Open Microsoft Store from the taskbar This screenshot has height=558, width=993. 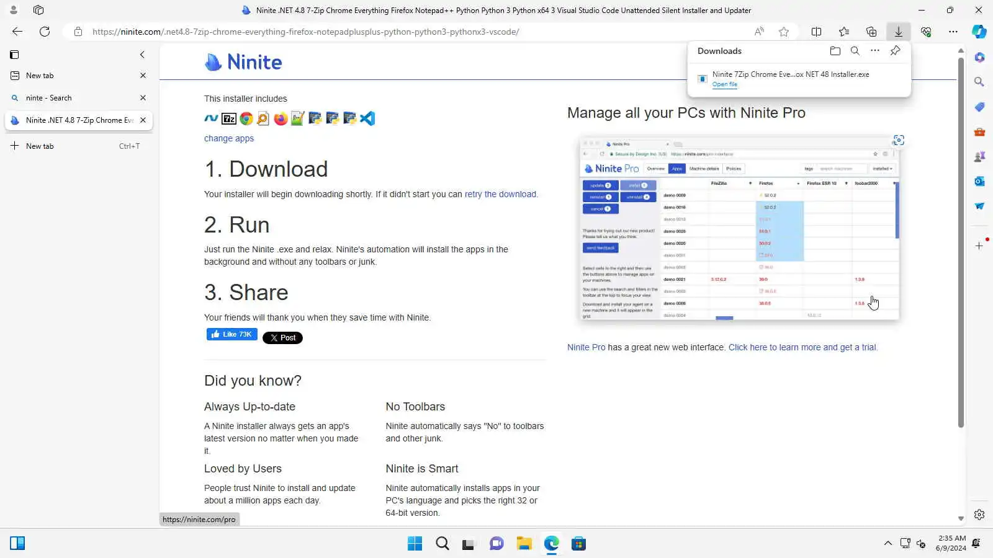coord(578,544)
